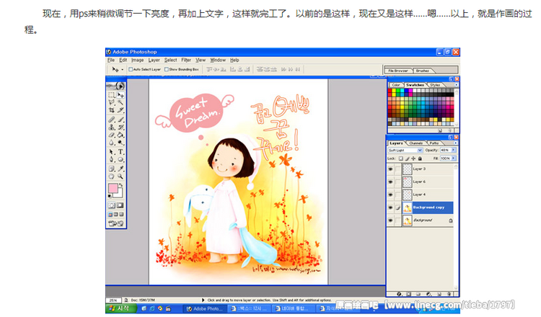Screen dimensions: 541x317
Task: Jump to ImageReady icon
Action: (x=116, y=223)
